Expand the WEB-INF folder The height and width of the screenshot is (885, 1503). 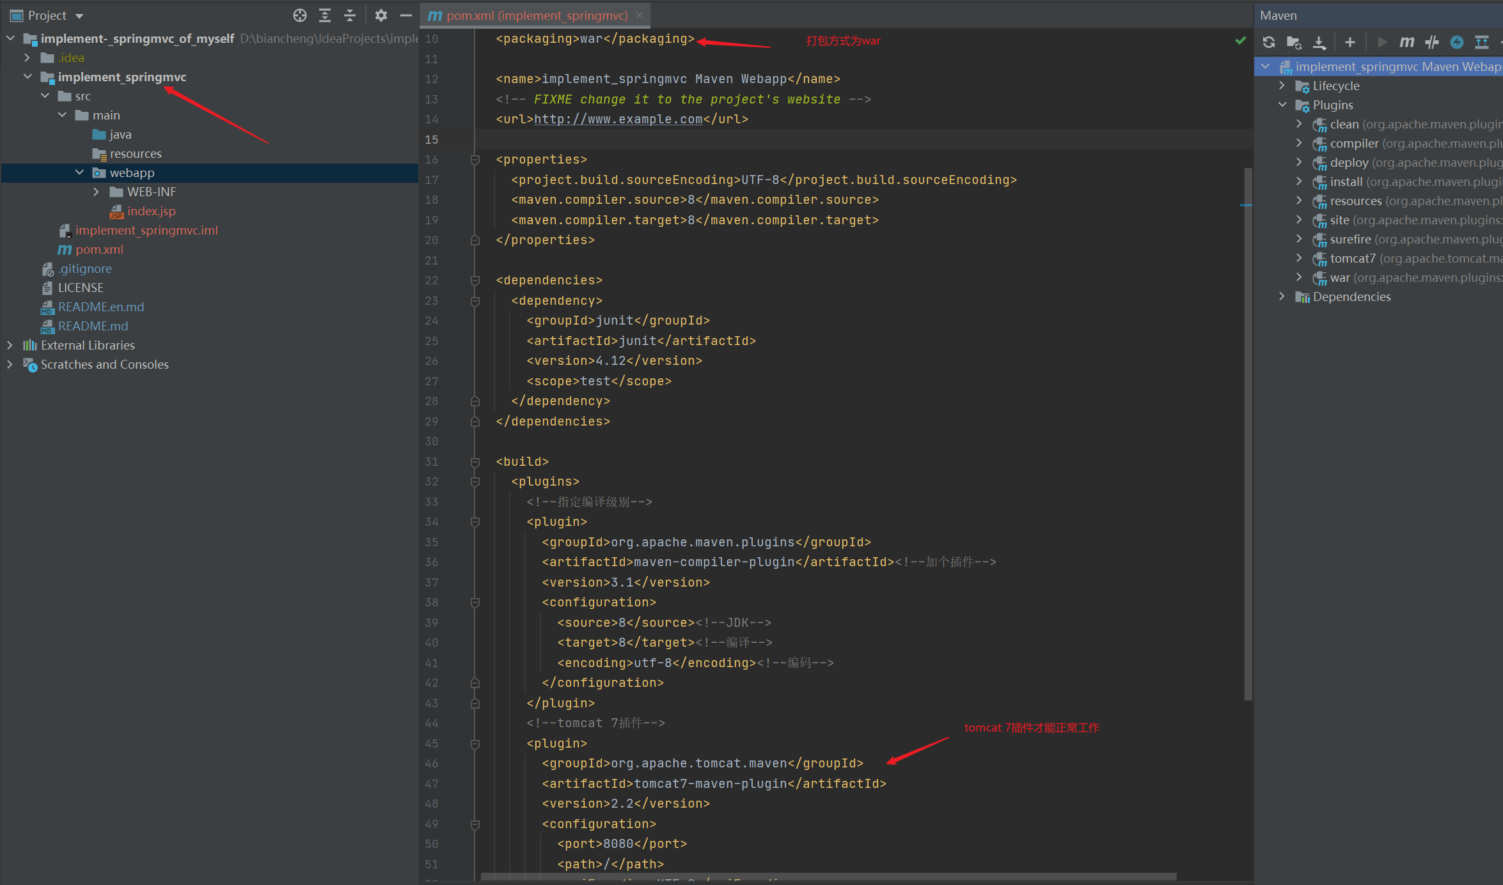97,192
